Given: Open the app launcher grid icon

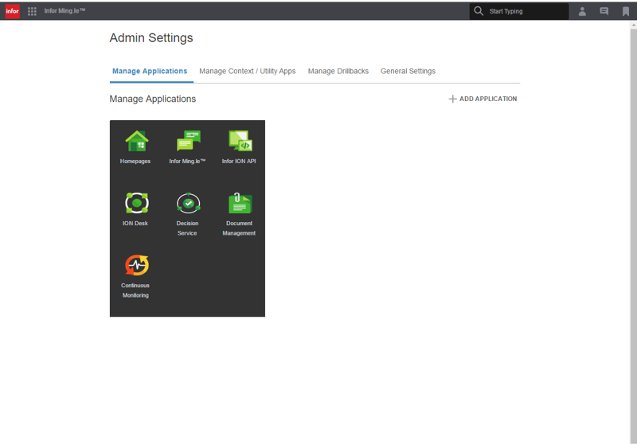Looking at the screenshot, I should tap(32, 11).
